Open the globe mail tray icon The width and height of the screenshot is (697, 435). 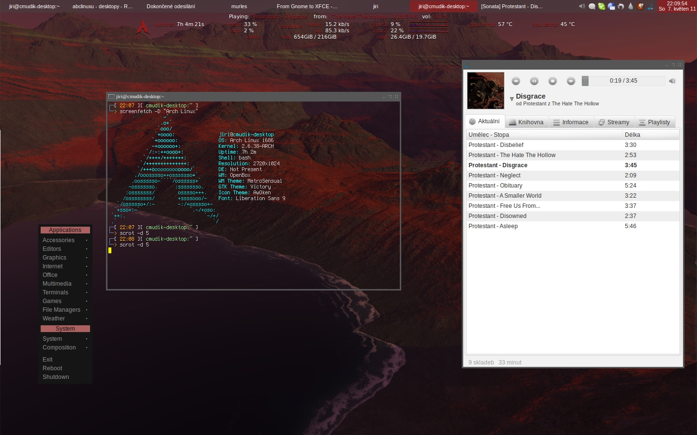tap(611, 6)
